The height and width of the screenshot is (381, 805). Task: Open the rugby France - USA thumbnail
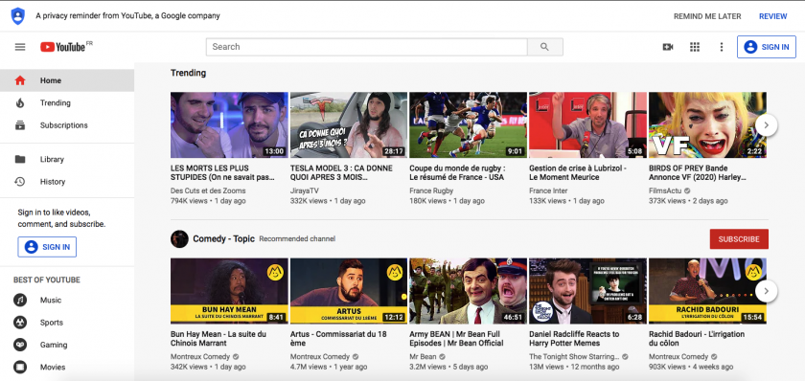[469, 124]
